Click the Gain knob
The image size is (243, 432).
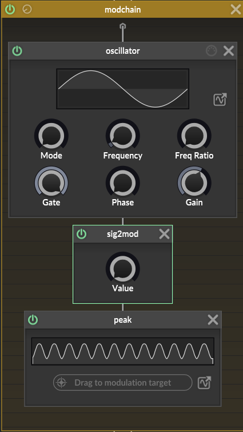pos(194,183)
